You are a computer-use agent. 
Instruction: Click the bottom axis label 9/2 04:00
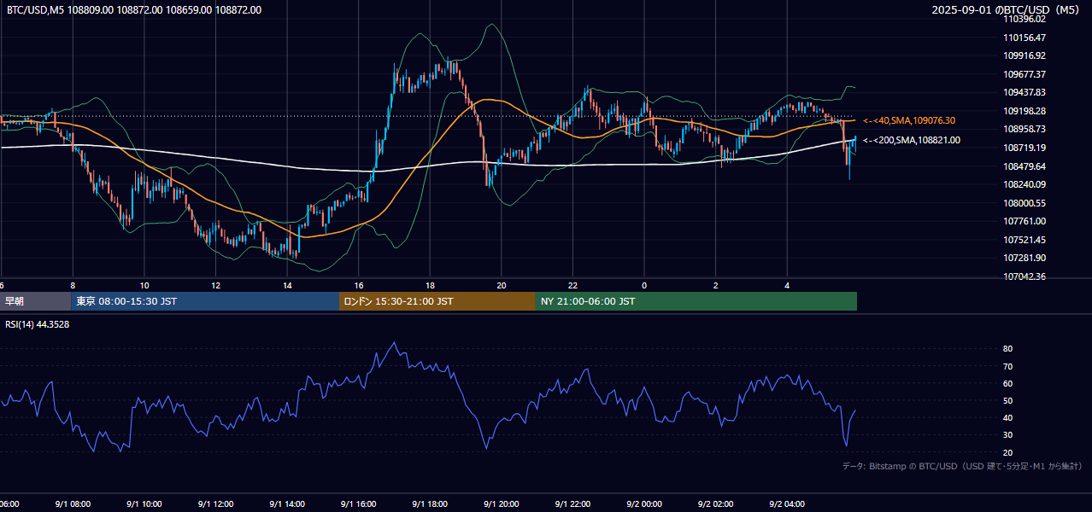787,504
